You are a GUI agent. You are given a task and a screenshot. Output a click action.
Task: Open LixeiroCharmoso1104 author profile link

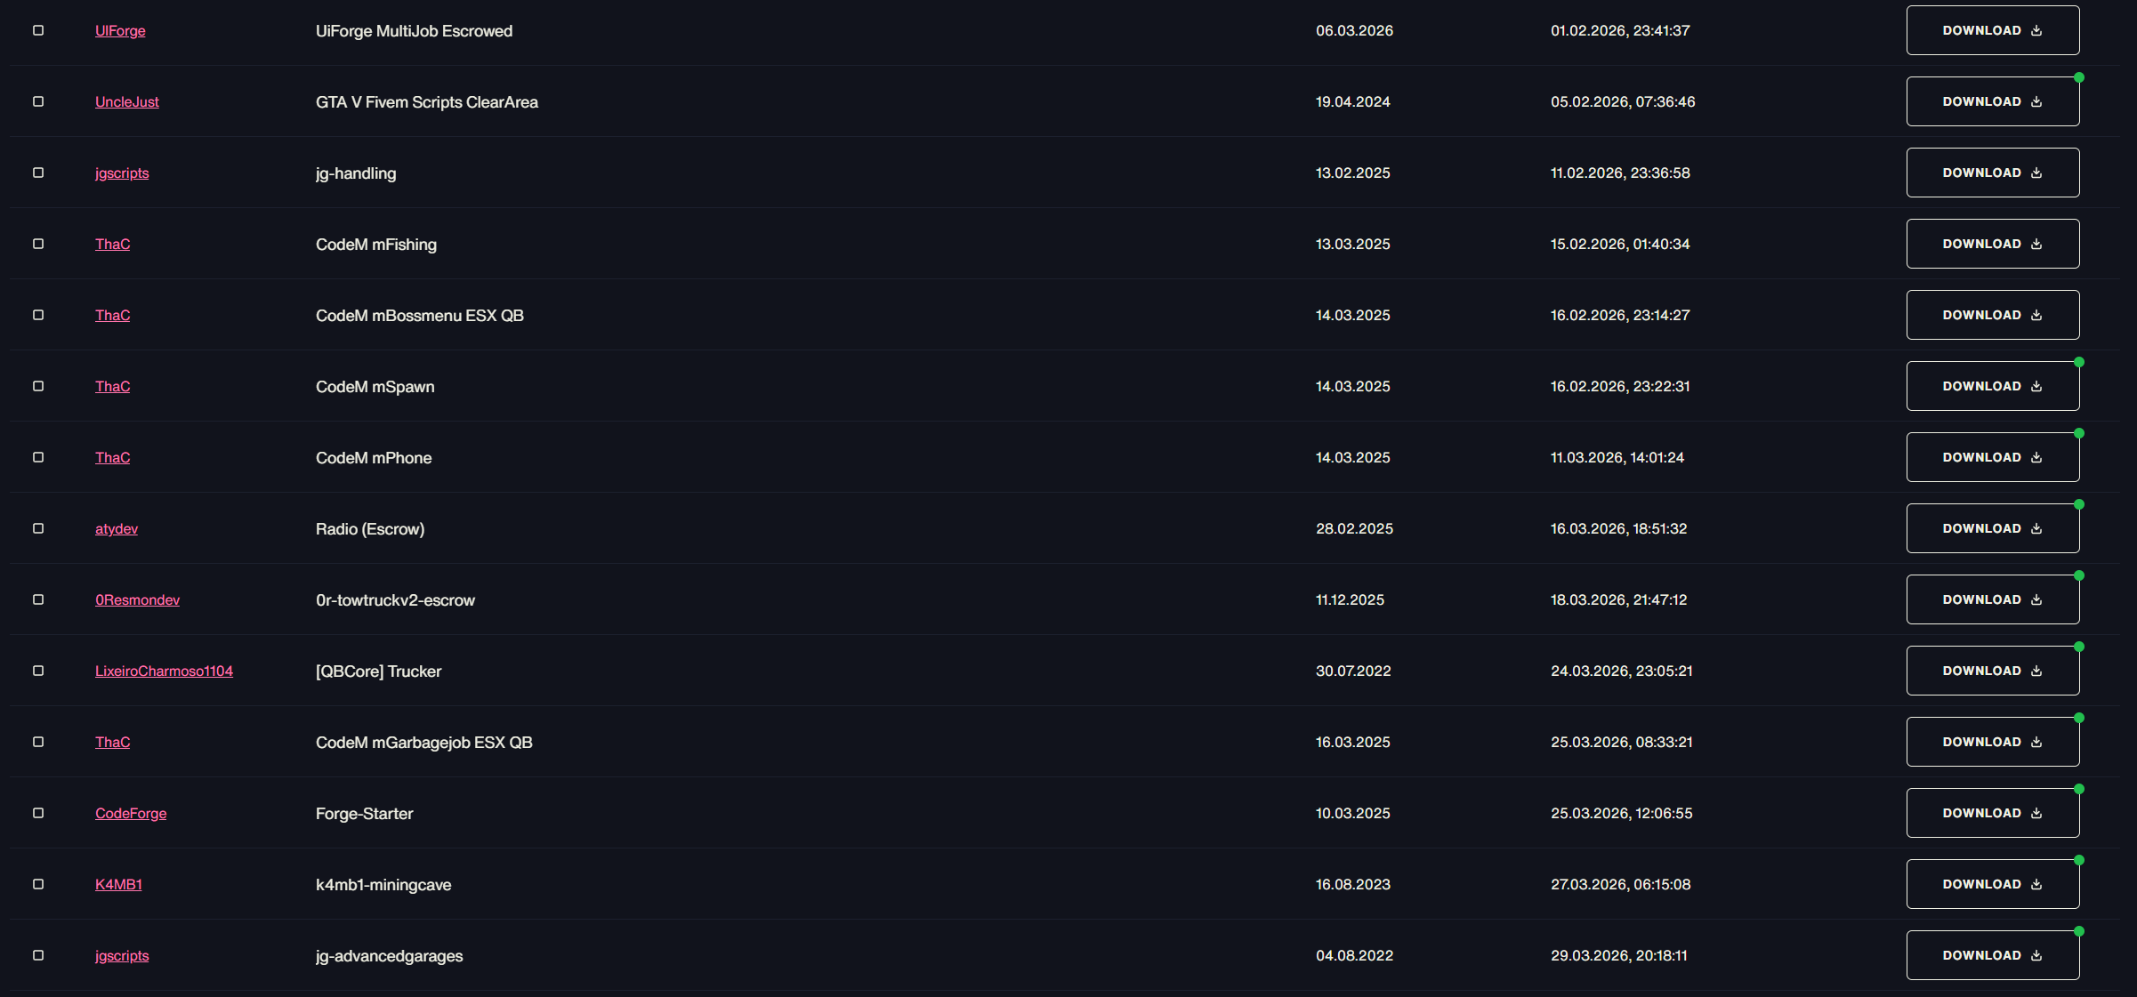click(x=164, y=671)
